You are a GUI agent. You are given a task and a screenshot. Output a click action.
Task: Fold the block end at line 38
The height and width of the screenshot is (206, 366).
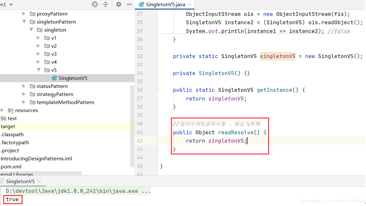157,107
